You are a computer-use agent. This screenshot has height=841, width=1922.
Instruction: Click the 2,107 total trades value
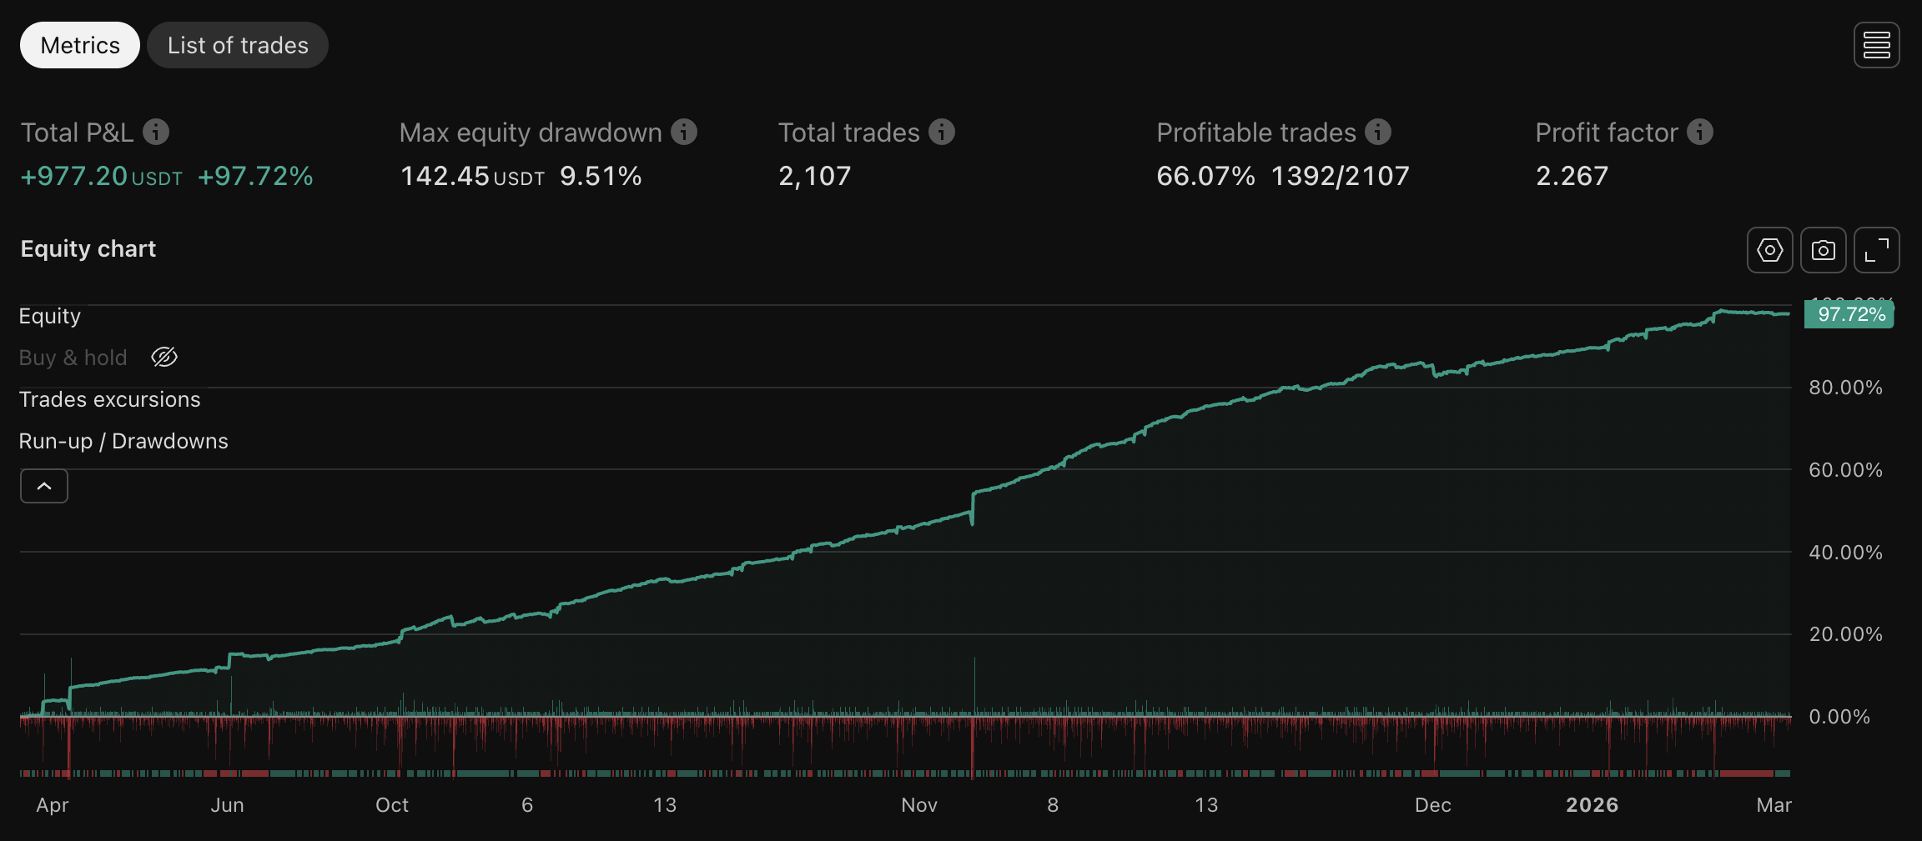(x=815, y=176)
